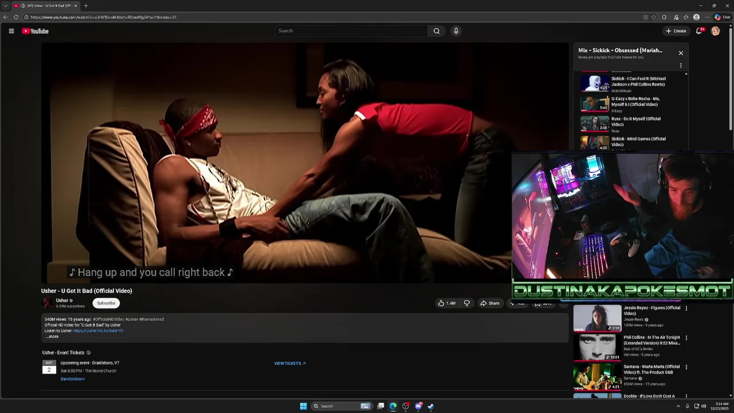Screen dimensions: 734x413
Task: Click the Windows taskbar search box
Action: (342, 406)
